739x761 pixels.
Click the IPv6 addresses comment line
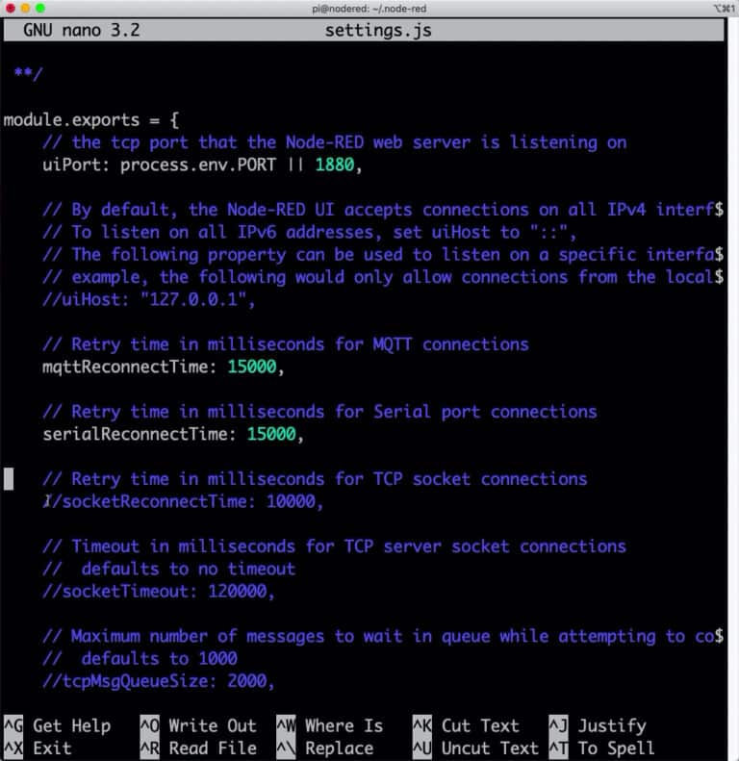(309, 233)
